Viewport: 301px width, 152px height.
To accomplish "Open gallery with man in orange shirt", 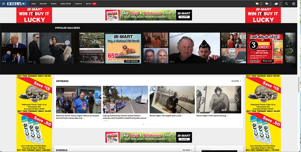I will (156, 40).
